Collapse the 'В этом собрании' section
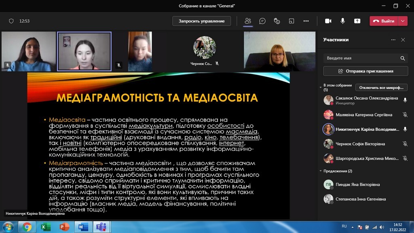Image resolution: width=414 pixels, height=233 pixels. [320, 86]
